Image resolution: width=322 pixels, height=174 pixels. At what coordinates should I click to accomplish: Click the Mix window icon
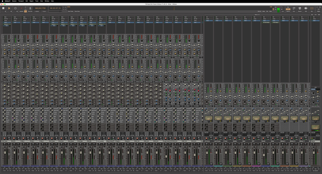click(x=312, y=8)
